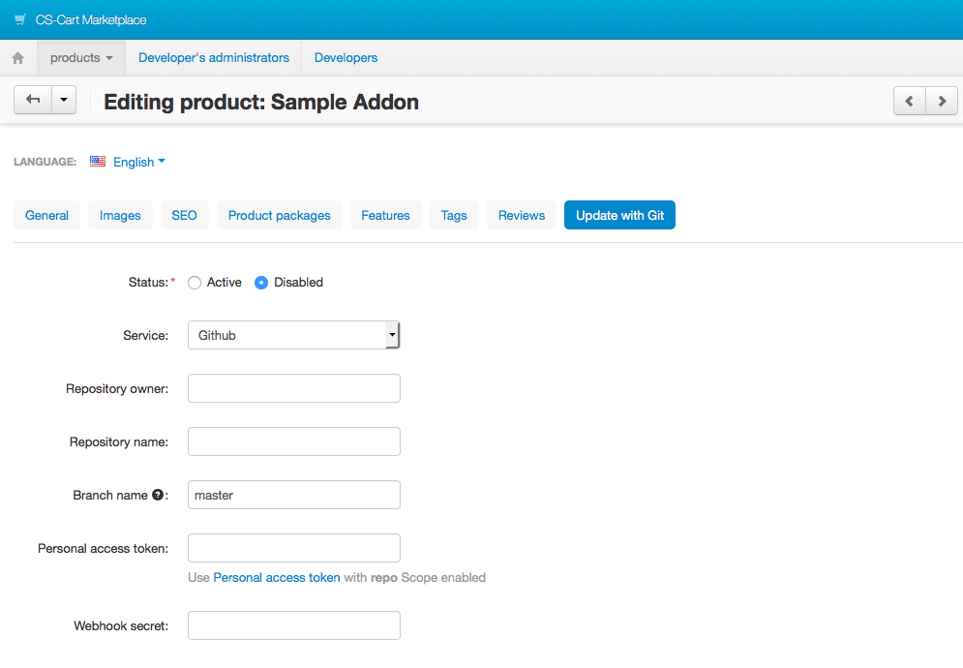Go to the home icon in navigation
Screen dimensions: 963x668
(17, 58)
